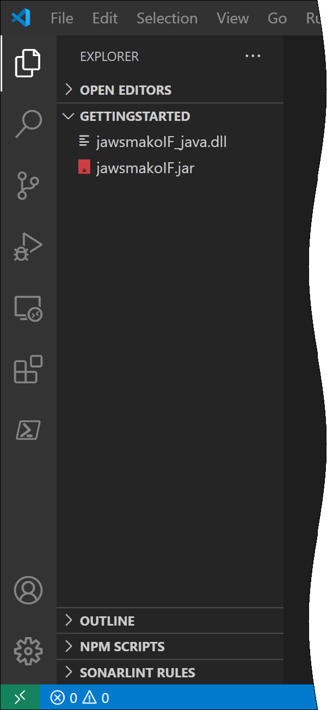327x710 pixels.
Task: Open the Explorer view in activity bar
Action: point(28,63)
